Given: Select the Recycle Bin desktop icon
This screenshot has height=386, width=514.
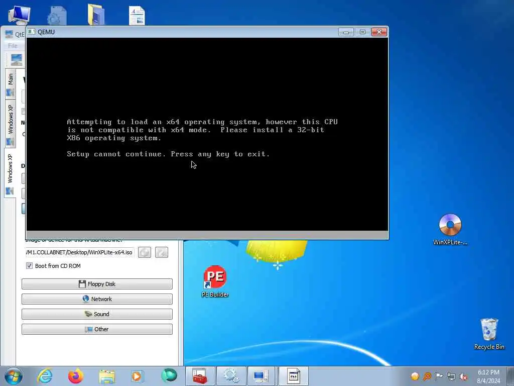Looking at the screenshot, I should (x=489, y=334).
